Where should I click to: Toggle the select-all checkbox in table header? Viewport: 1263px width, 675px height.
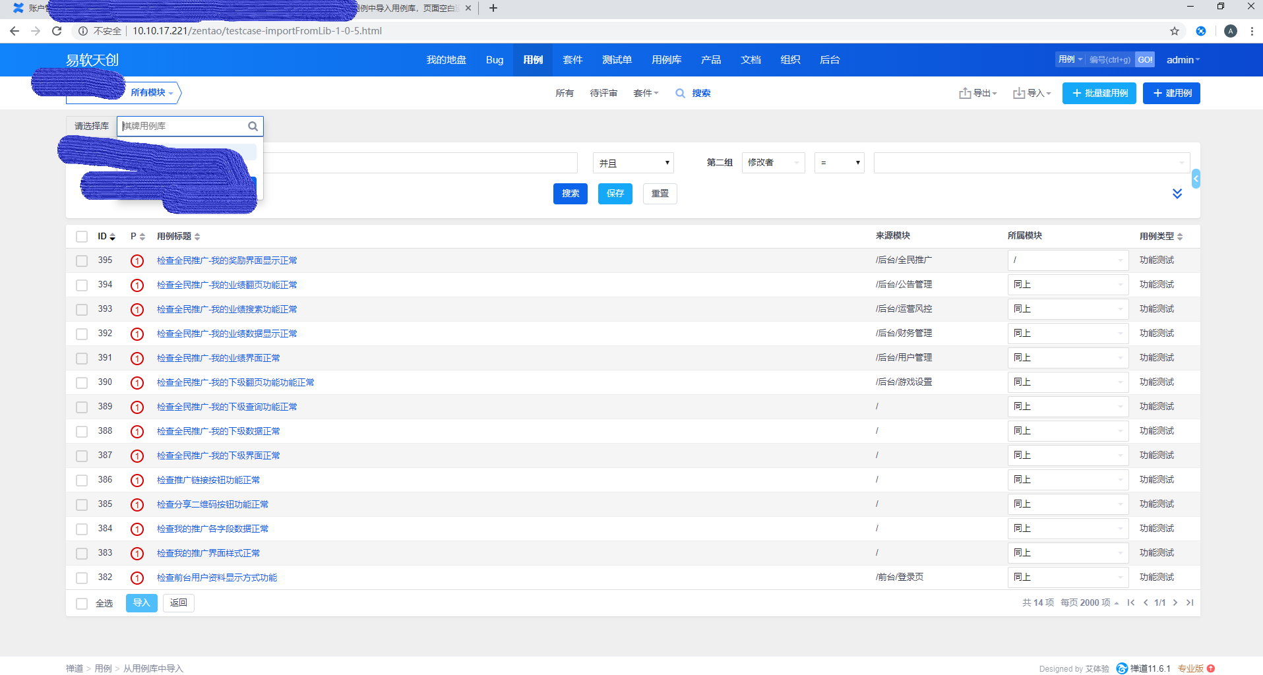pyautogui.click(x=82, y=237)
